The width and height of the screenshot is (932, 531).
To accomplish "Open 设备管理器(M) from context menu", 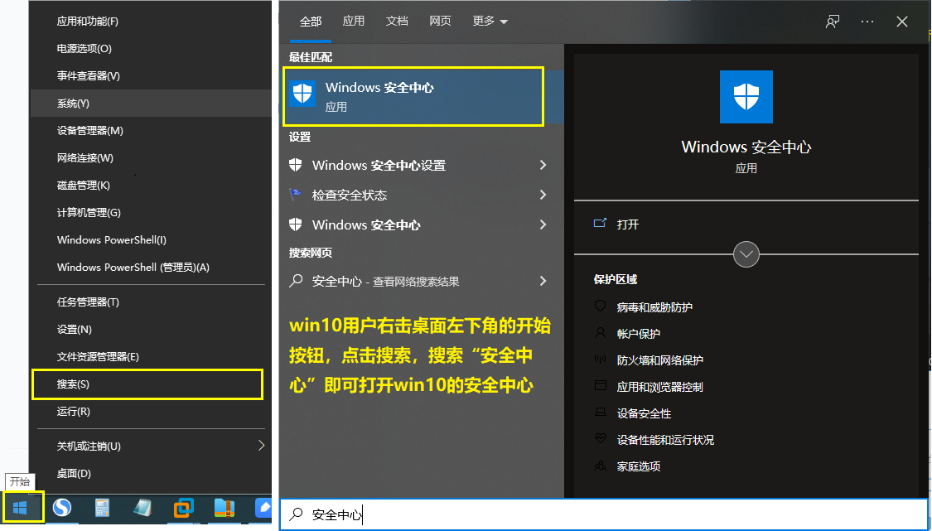I will 151,131.
